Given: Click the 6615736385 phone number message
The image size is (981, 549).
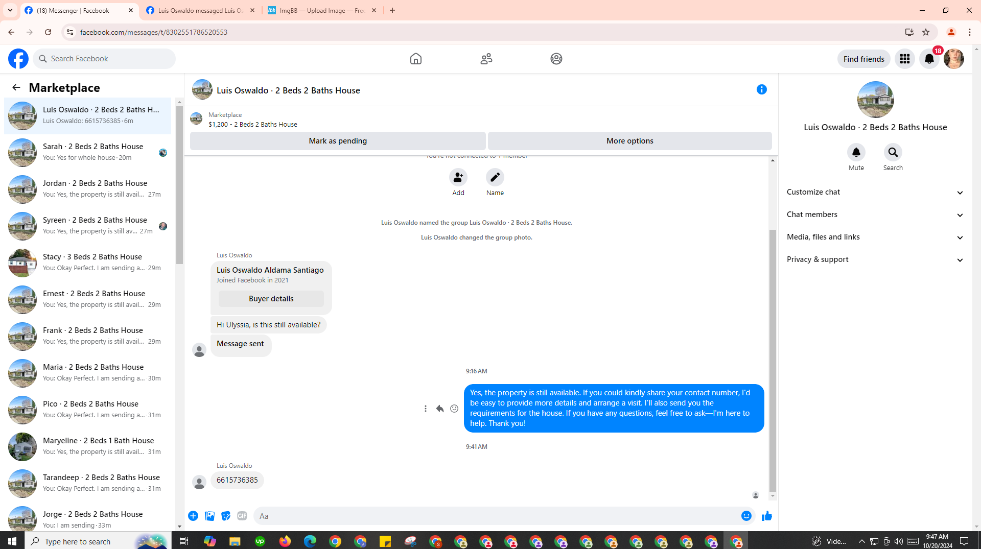Looking at the screenshot, I should point(237,480).
